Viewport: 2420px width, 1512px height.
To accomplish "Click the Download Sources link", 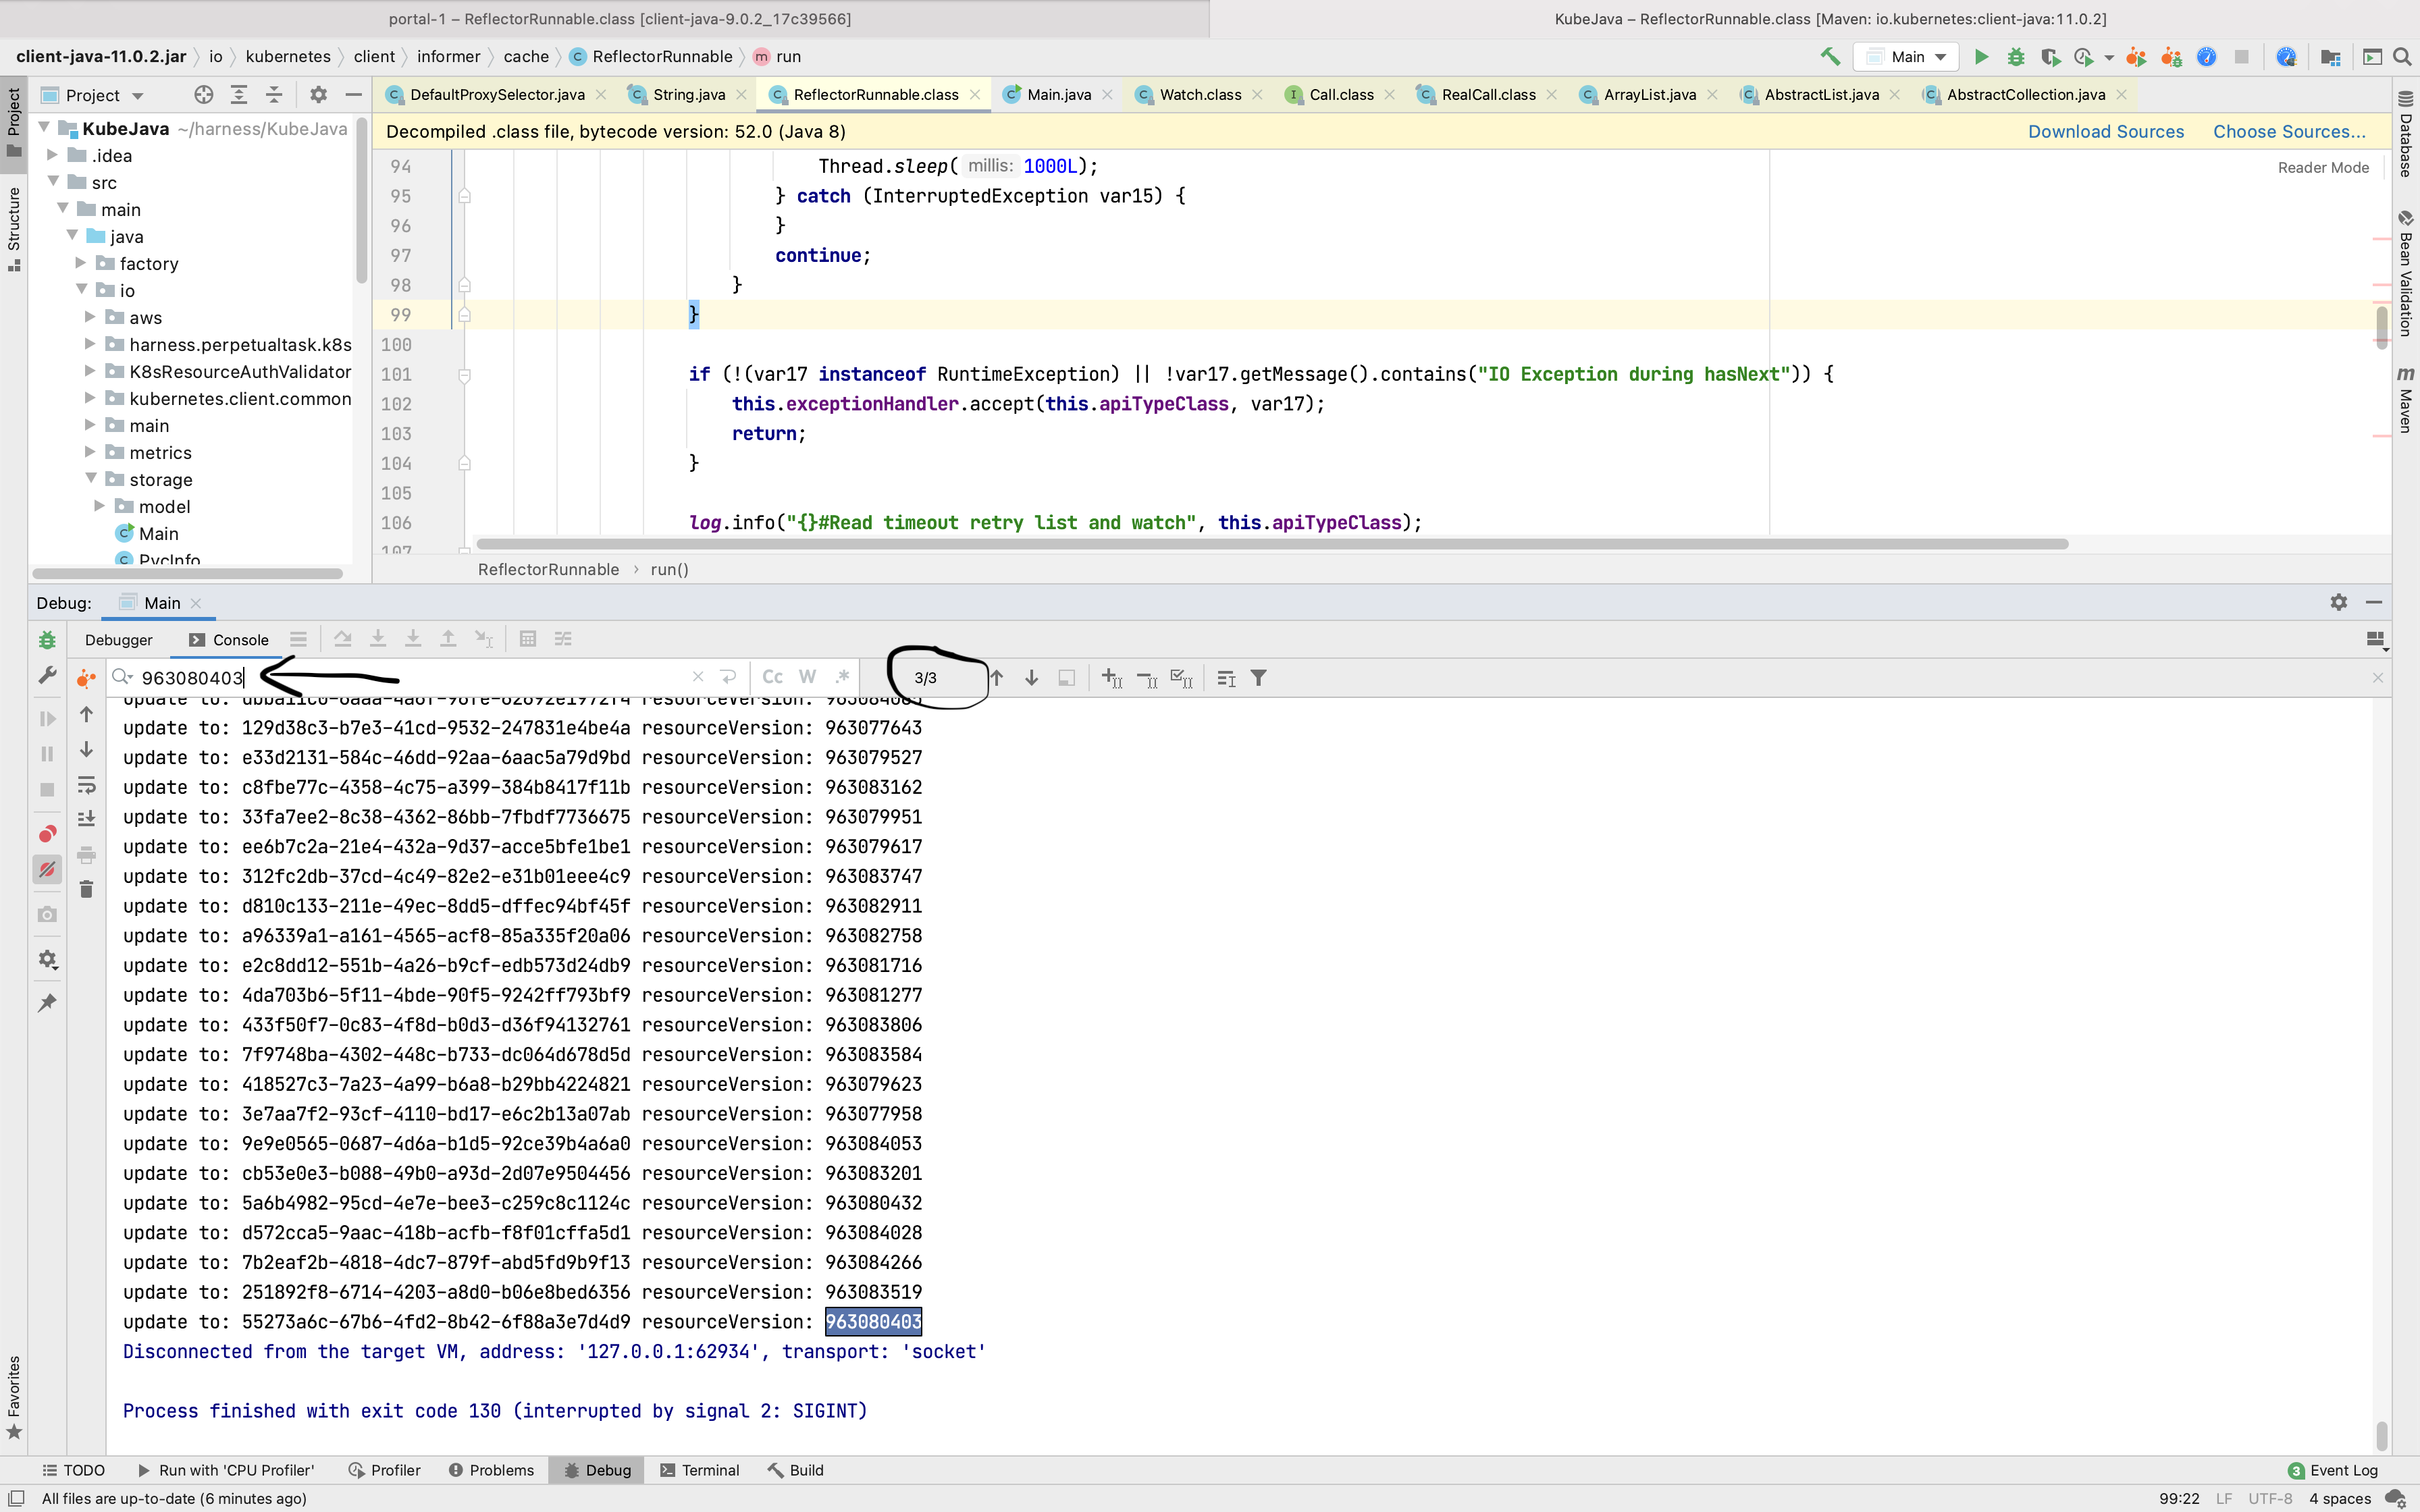I will point(2105,132).
